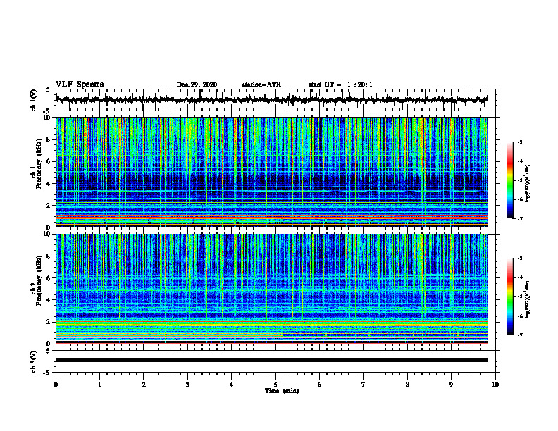Click the time axis tick label "2"
Image resolution: width=558 pixels, height=431 pixels.
pyautogui.click(x=144, y=385)
